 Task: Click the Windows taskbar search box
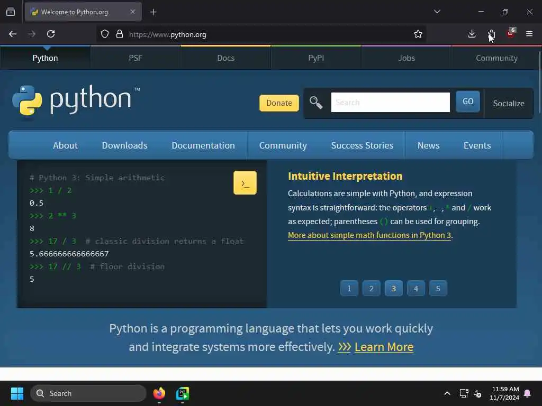pos(88,393)
